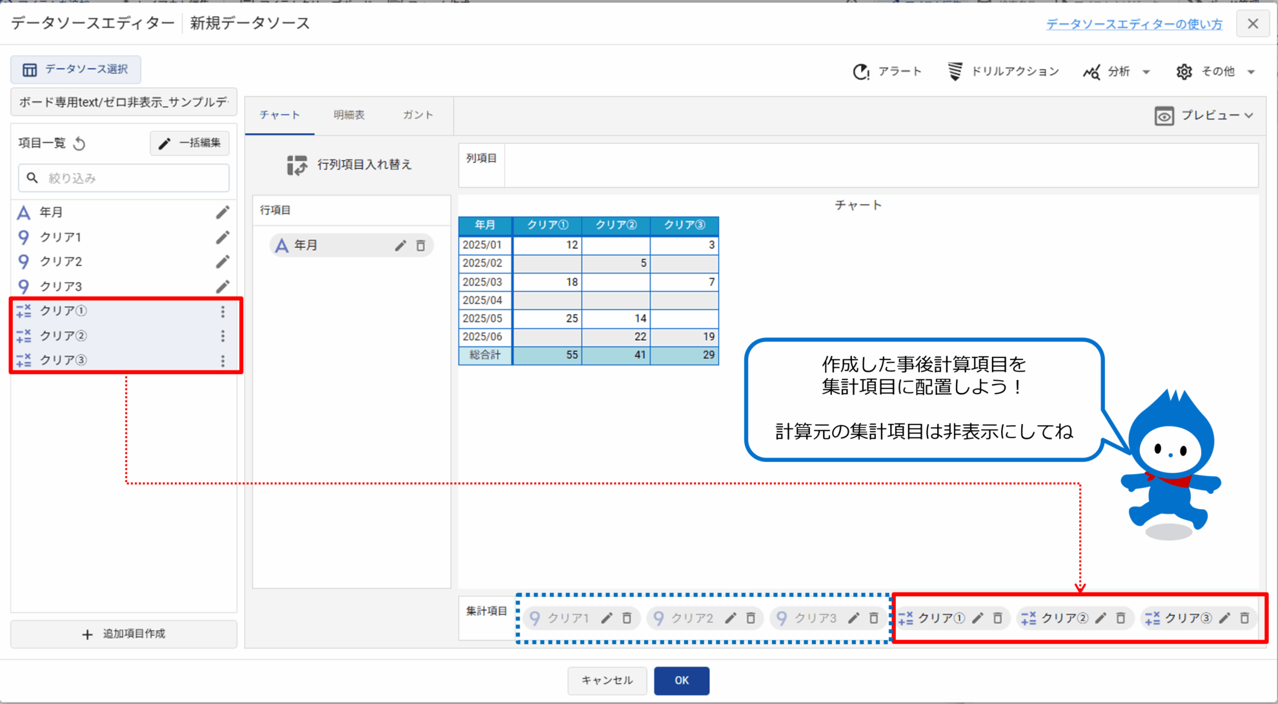
Task: Click the 行列項目入れ替え swap icon
Action: point(297,165)
